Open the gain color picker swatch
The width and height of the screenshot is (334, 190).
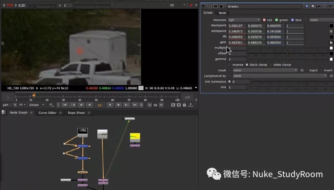pos(331,42)
